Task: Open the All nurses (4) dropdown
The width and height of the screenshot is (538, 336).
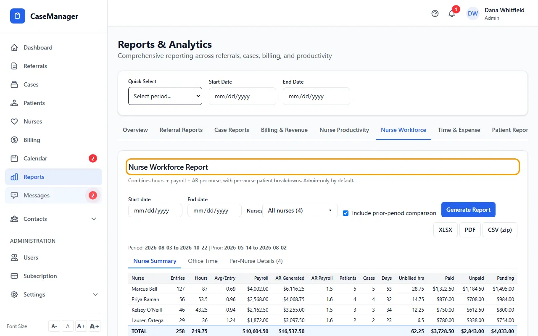Action: pyautogui.click(x=300, y=210)
